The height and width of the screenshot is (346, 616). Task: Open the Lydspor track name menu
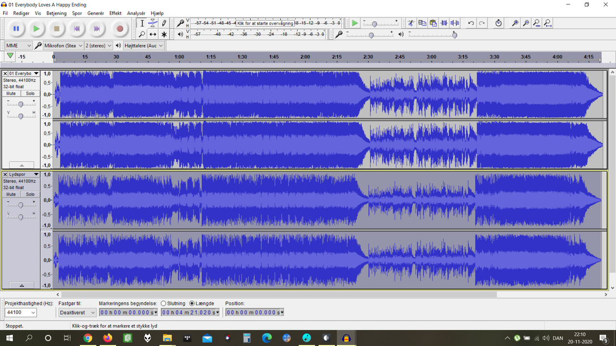point(24,174)
